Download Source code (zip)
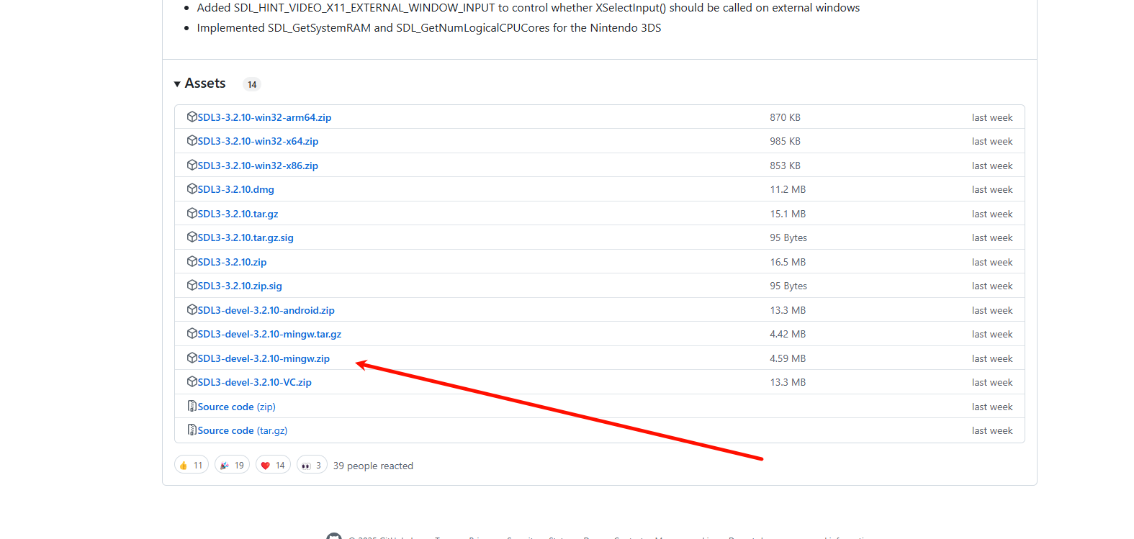 click(x=236, y=407)
